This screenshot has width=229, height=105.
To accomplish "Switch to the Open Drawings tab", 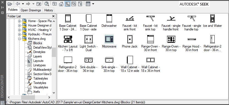I will 31,10.
